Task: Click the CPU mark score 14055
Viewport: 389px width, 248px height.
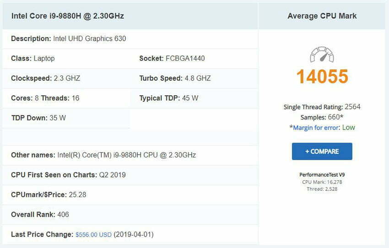Action: 322,76
